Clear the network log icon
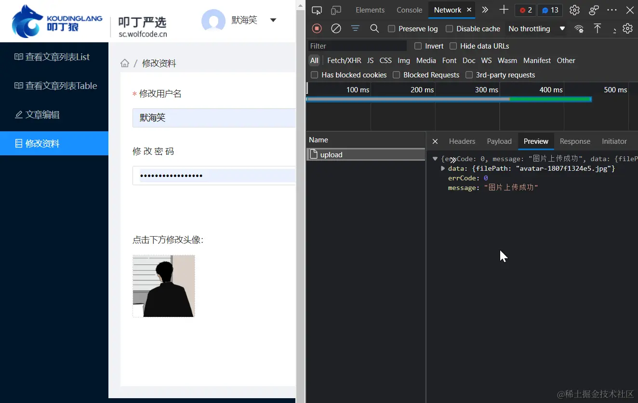The width and height of the screenshot is (638, 403). click(336, 28)
